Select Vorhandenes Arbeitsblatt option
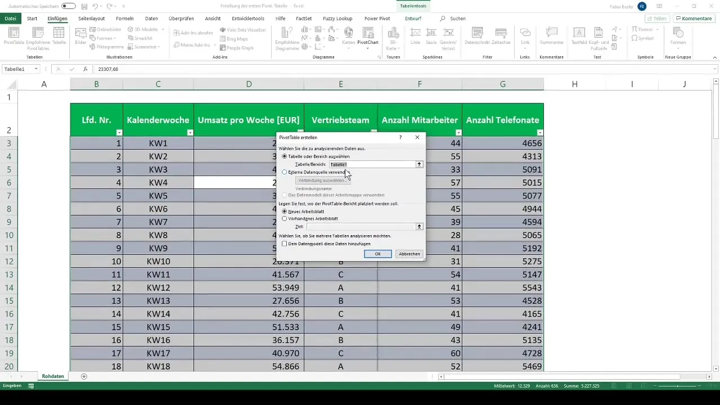The width and height of the screenshot is (720, 405). click(x=284, y=218)
